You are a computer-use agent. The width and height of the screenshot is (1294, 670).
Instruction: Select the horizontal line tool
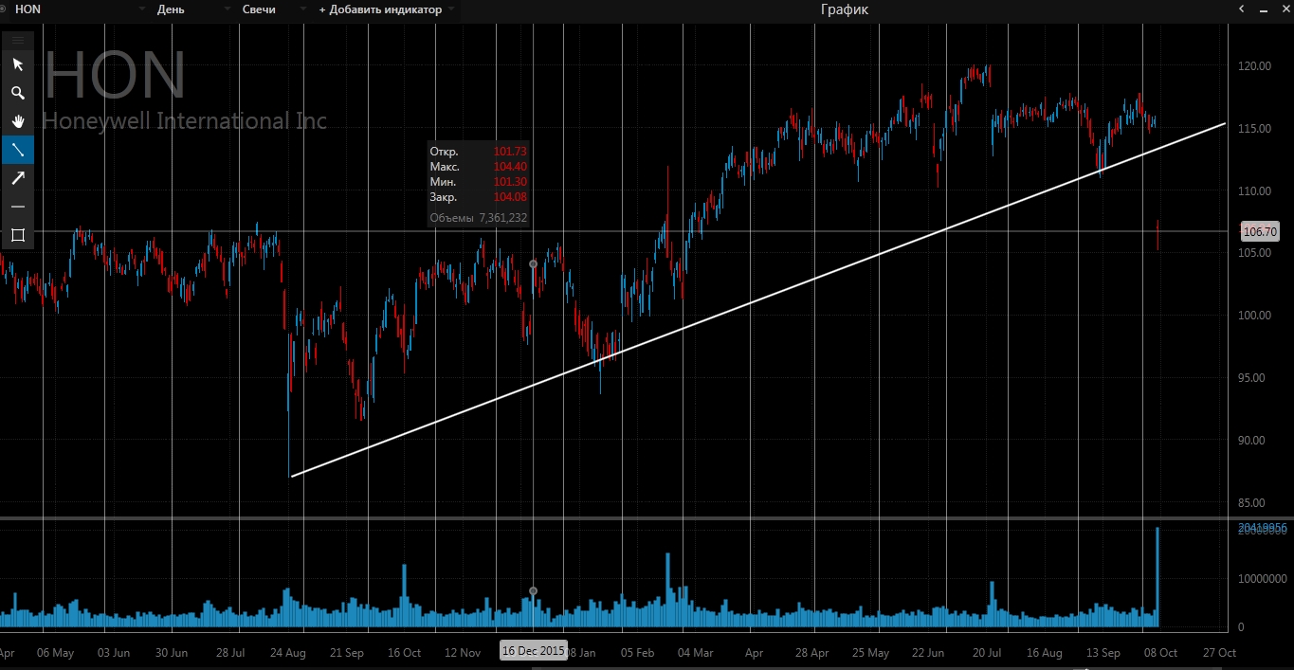(x=17, y=207)
